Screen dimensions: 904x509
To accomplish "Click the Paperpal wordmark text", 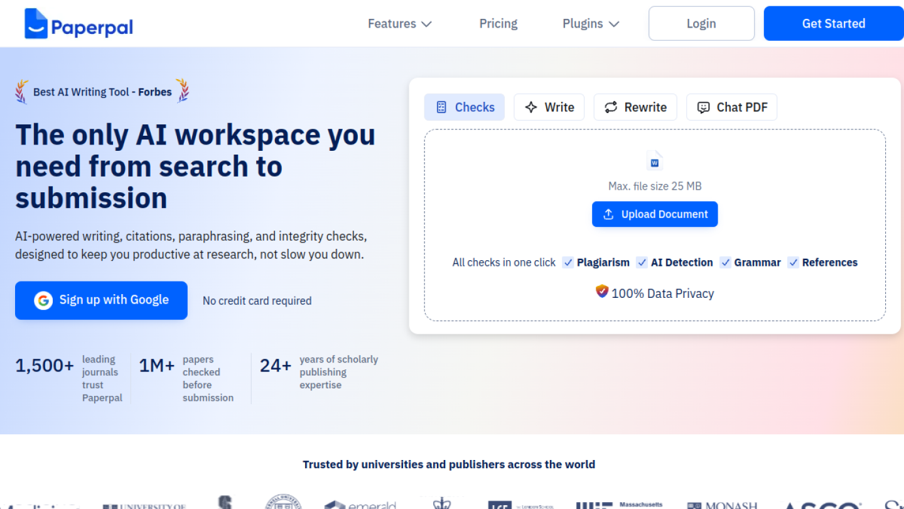I will (92, 27).
